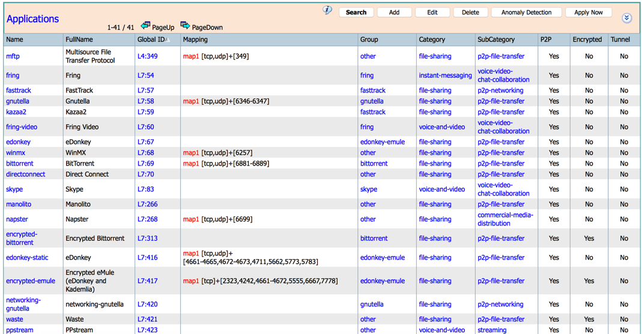Sort by Tunnel column header
This screenshot has width=642, height=334.
coord(620,40)
